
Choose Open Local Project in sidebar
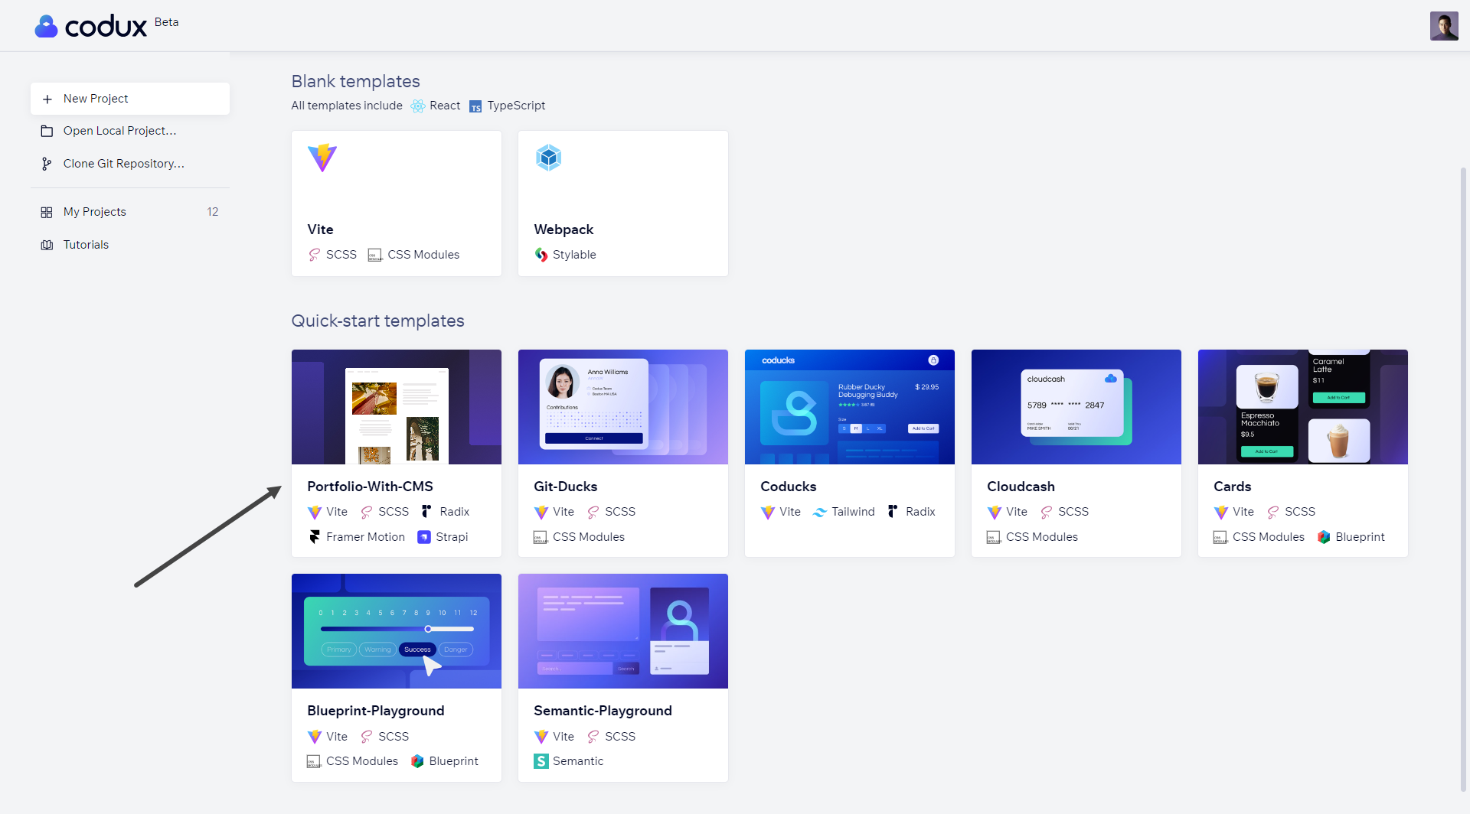pos(130,131)
